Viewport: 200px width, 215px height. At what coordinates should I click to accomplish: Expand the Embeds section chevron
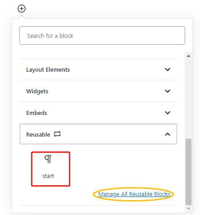[x=168, y=113]
